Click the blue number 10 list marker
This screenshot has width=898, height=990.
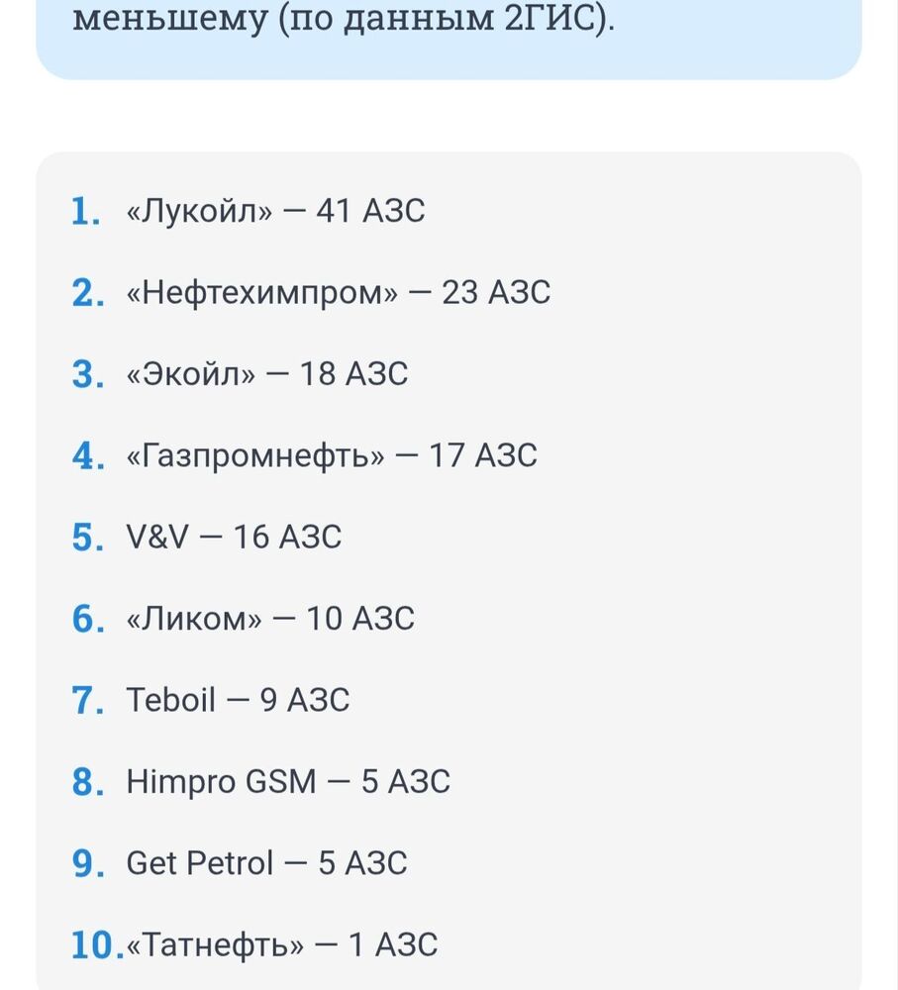click(98, 945)
